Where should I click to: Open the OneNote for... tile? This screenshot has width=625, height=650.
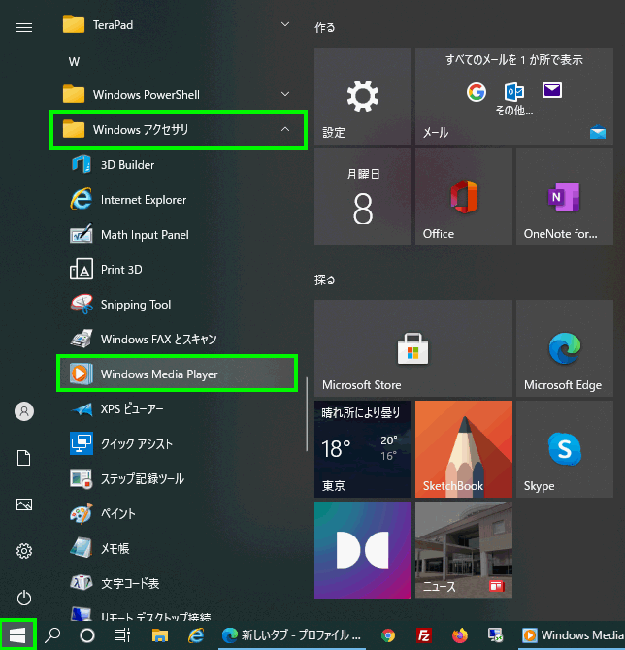[565, 197]
